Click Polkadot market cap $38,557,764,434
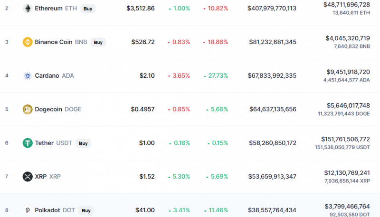380x217 pixels. (272, 210)
